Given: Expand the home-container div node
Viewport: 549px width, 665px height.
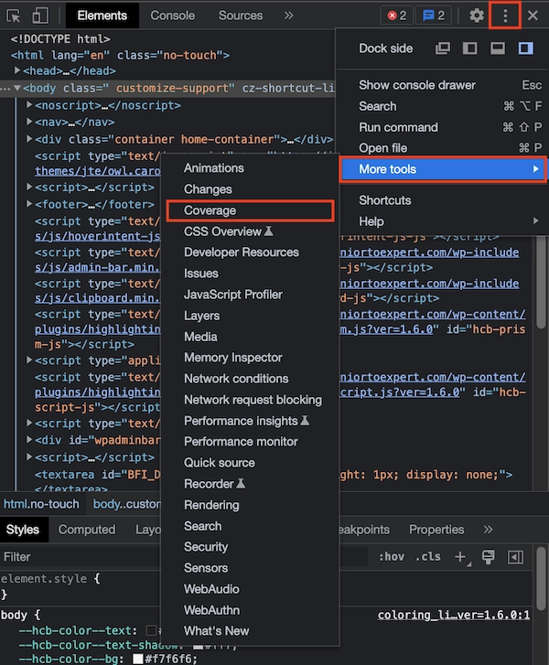Looking at the screenshot, I should (29, 139).
